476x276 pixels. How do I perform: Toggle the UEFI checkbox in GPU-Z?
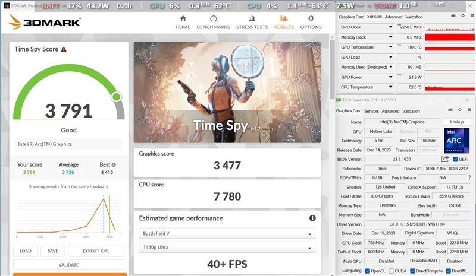click(x=456, y=159)
